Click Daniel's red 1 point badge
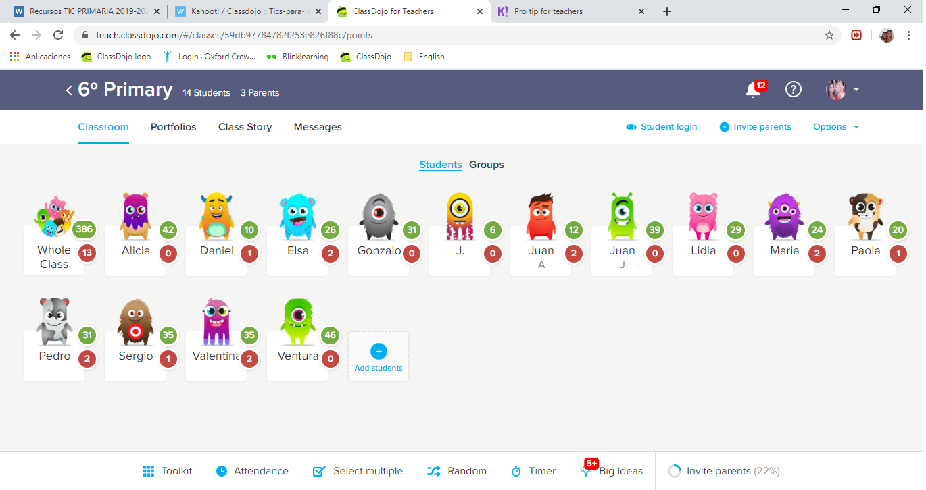Viewport: 926px width, 490px height. pyautogui.click(x=249, y=254)
